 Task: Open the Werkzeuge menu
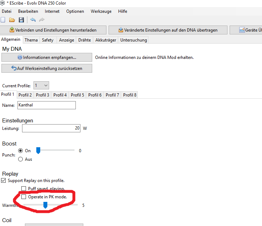click(101, 11)
